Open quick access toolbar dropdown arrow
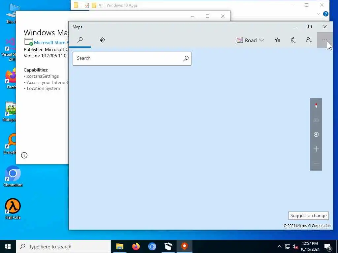338x253 pixels. [100, 5]
